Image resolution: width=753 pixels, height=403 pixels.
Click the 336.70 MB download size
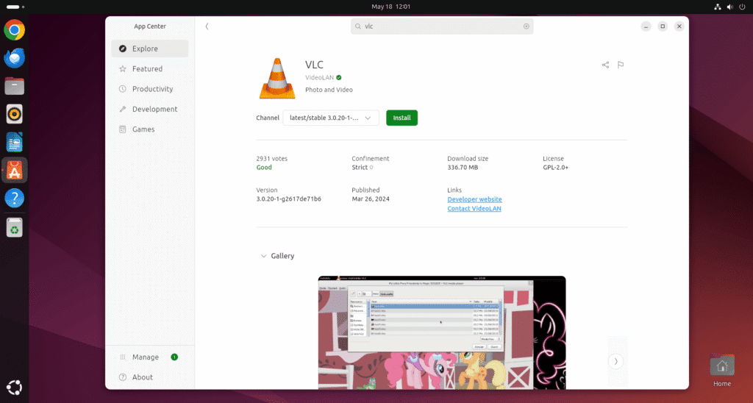463,168
